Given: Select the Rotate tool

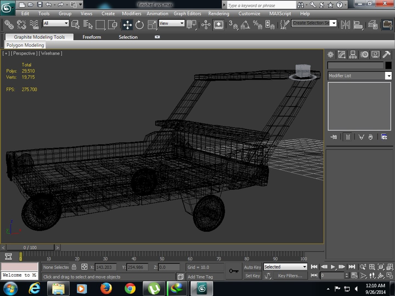Looking at the screenshot, I should point(140,25).
